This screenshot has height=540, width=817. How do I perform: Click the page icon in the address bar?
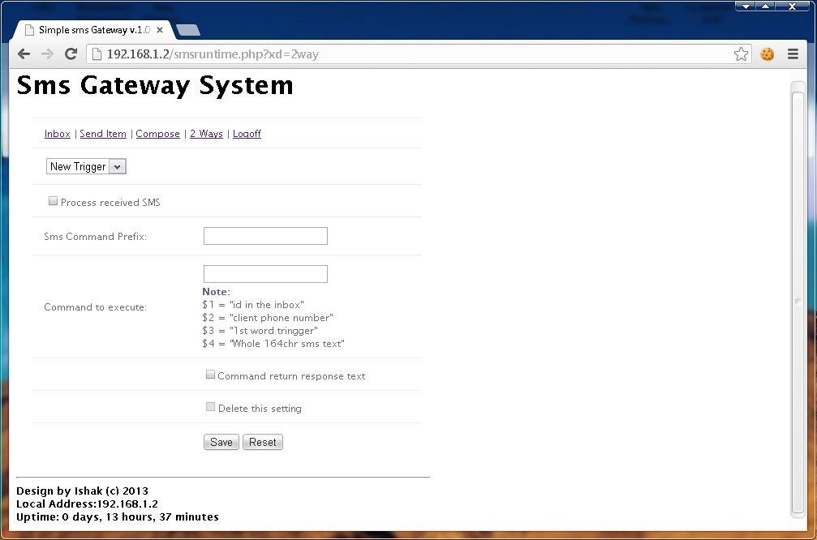tap(95, 54)
